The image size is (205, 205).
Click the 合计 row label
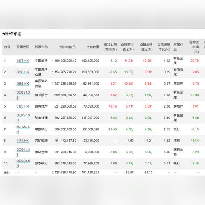click(7, 173)
